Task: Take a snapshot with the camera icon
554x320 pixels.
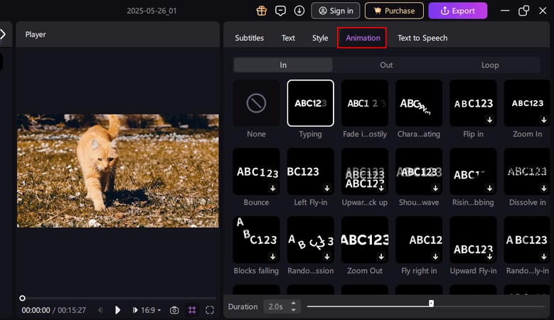Action: click(174, 310)
